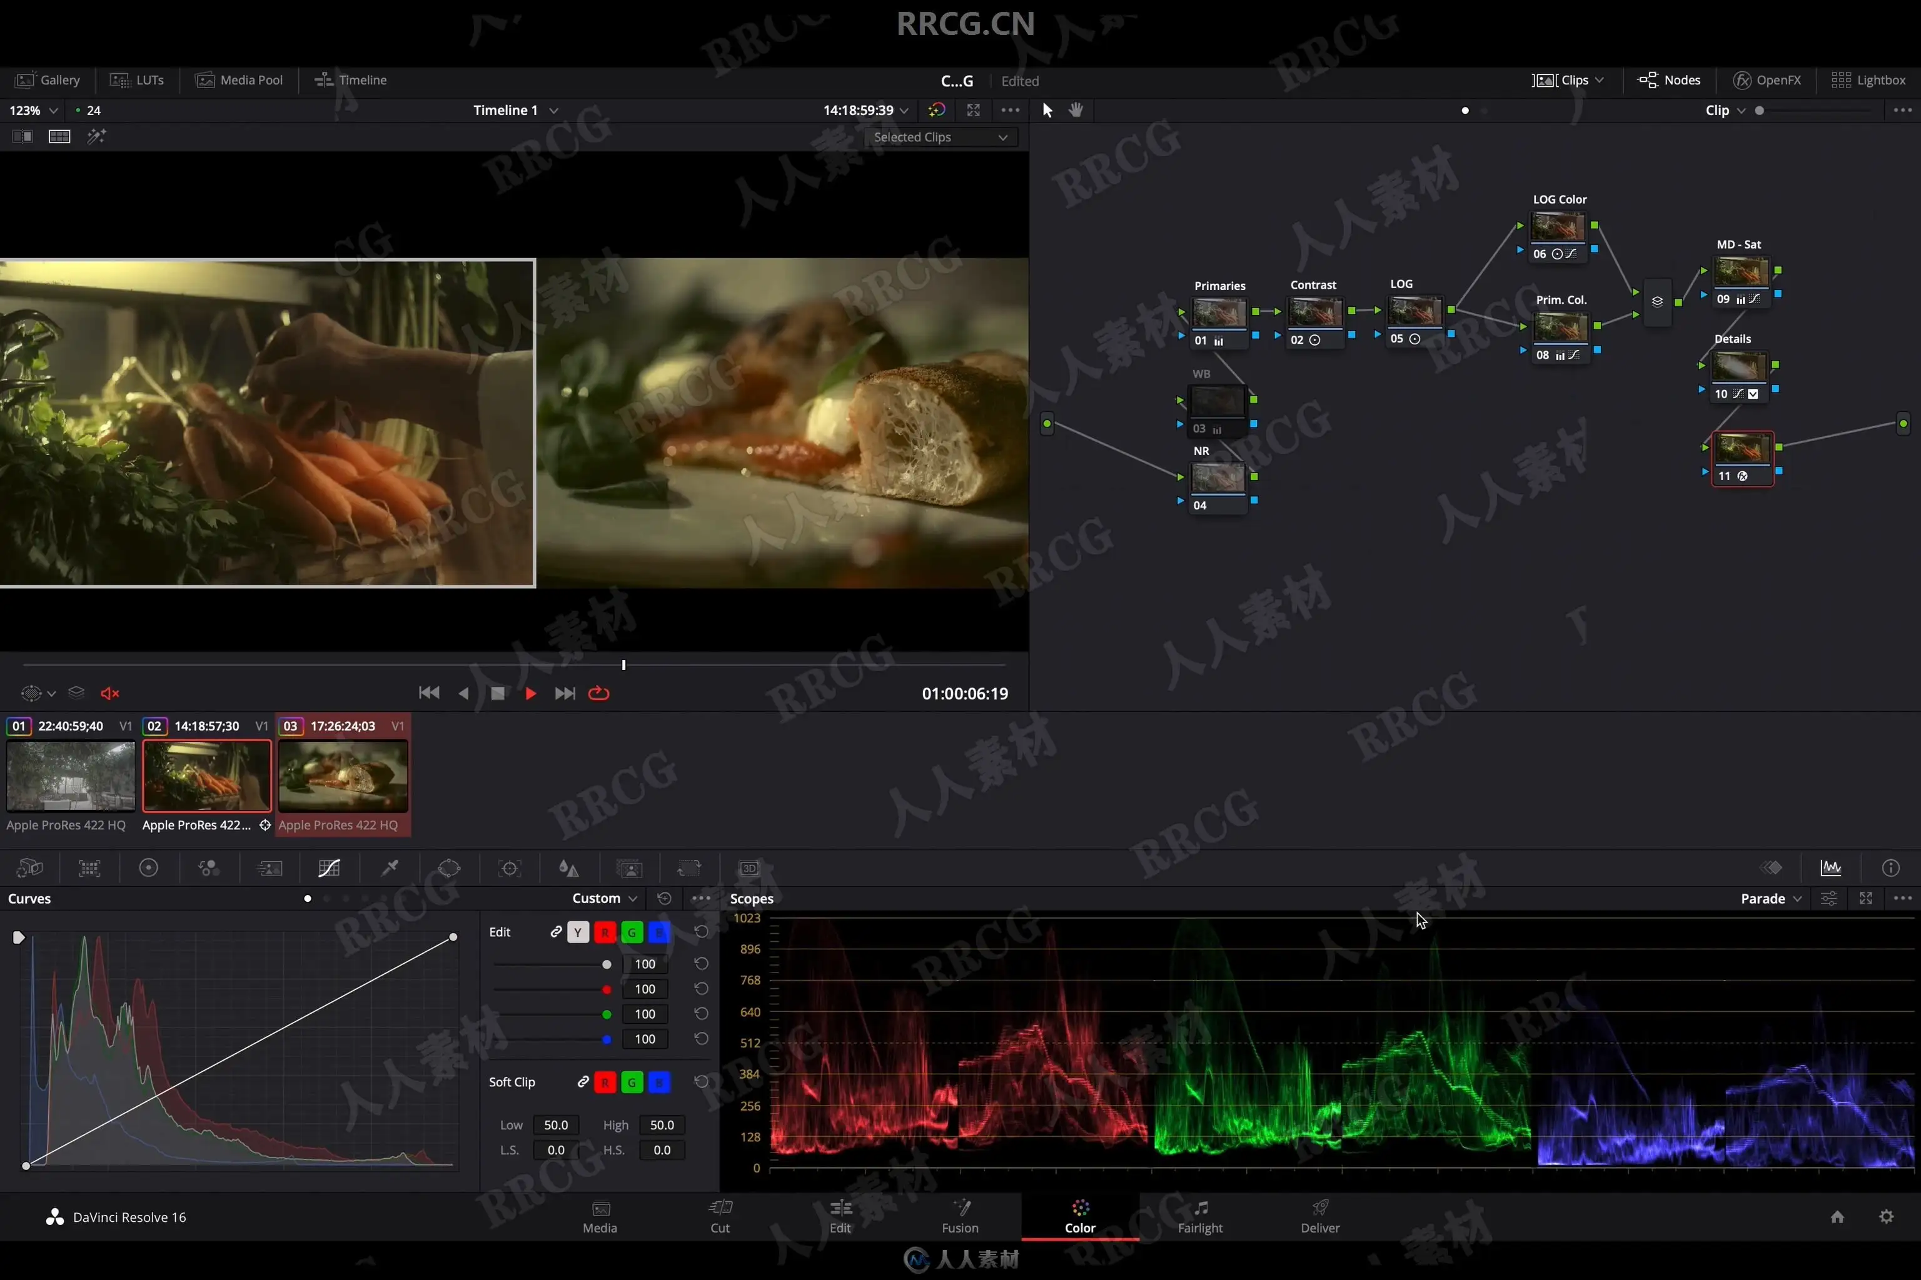Adjust the red curve intensity slider

(606, 989)
